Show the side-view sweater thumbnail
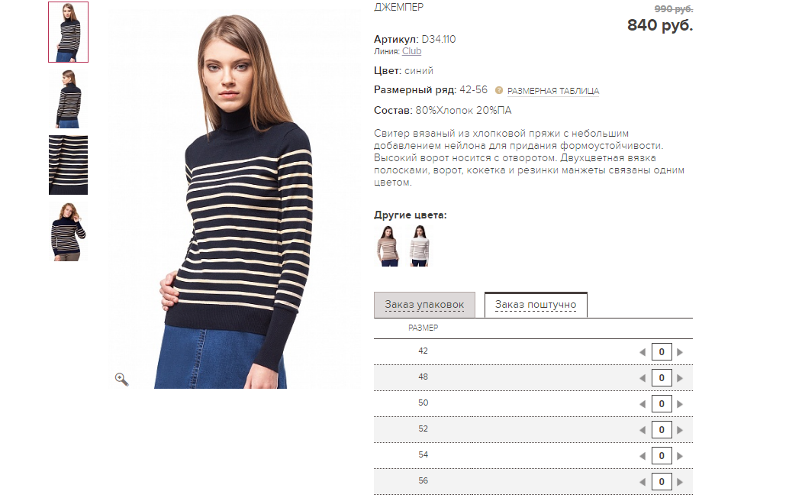Viewport: 789px width, 498px height. click(68, 99)
